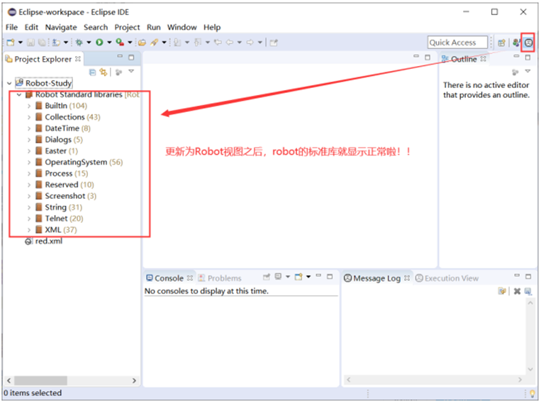Select the Dialogs (5) library

pos(60,140)
